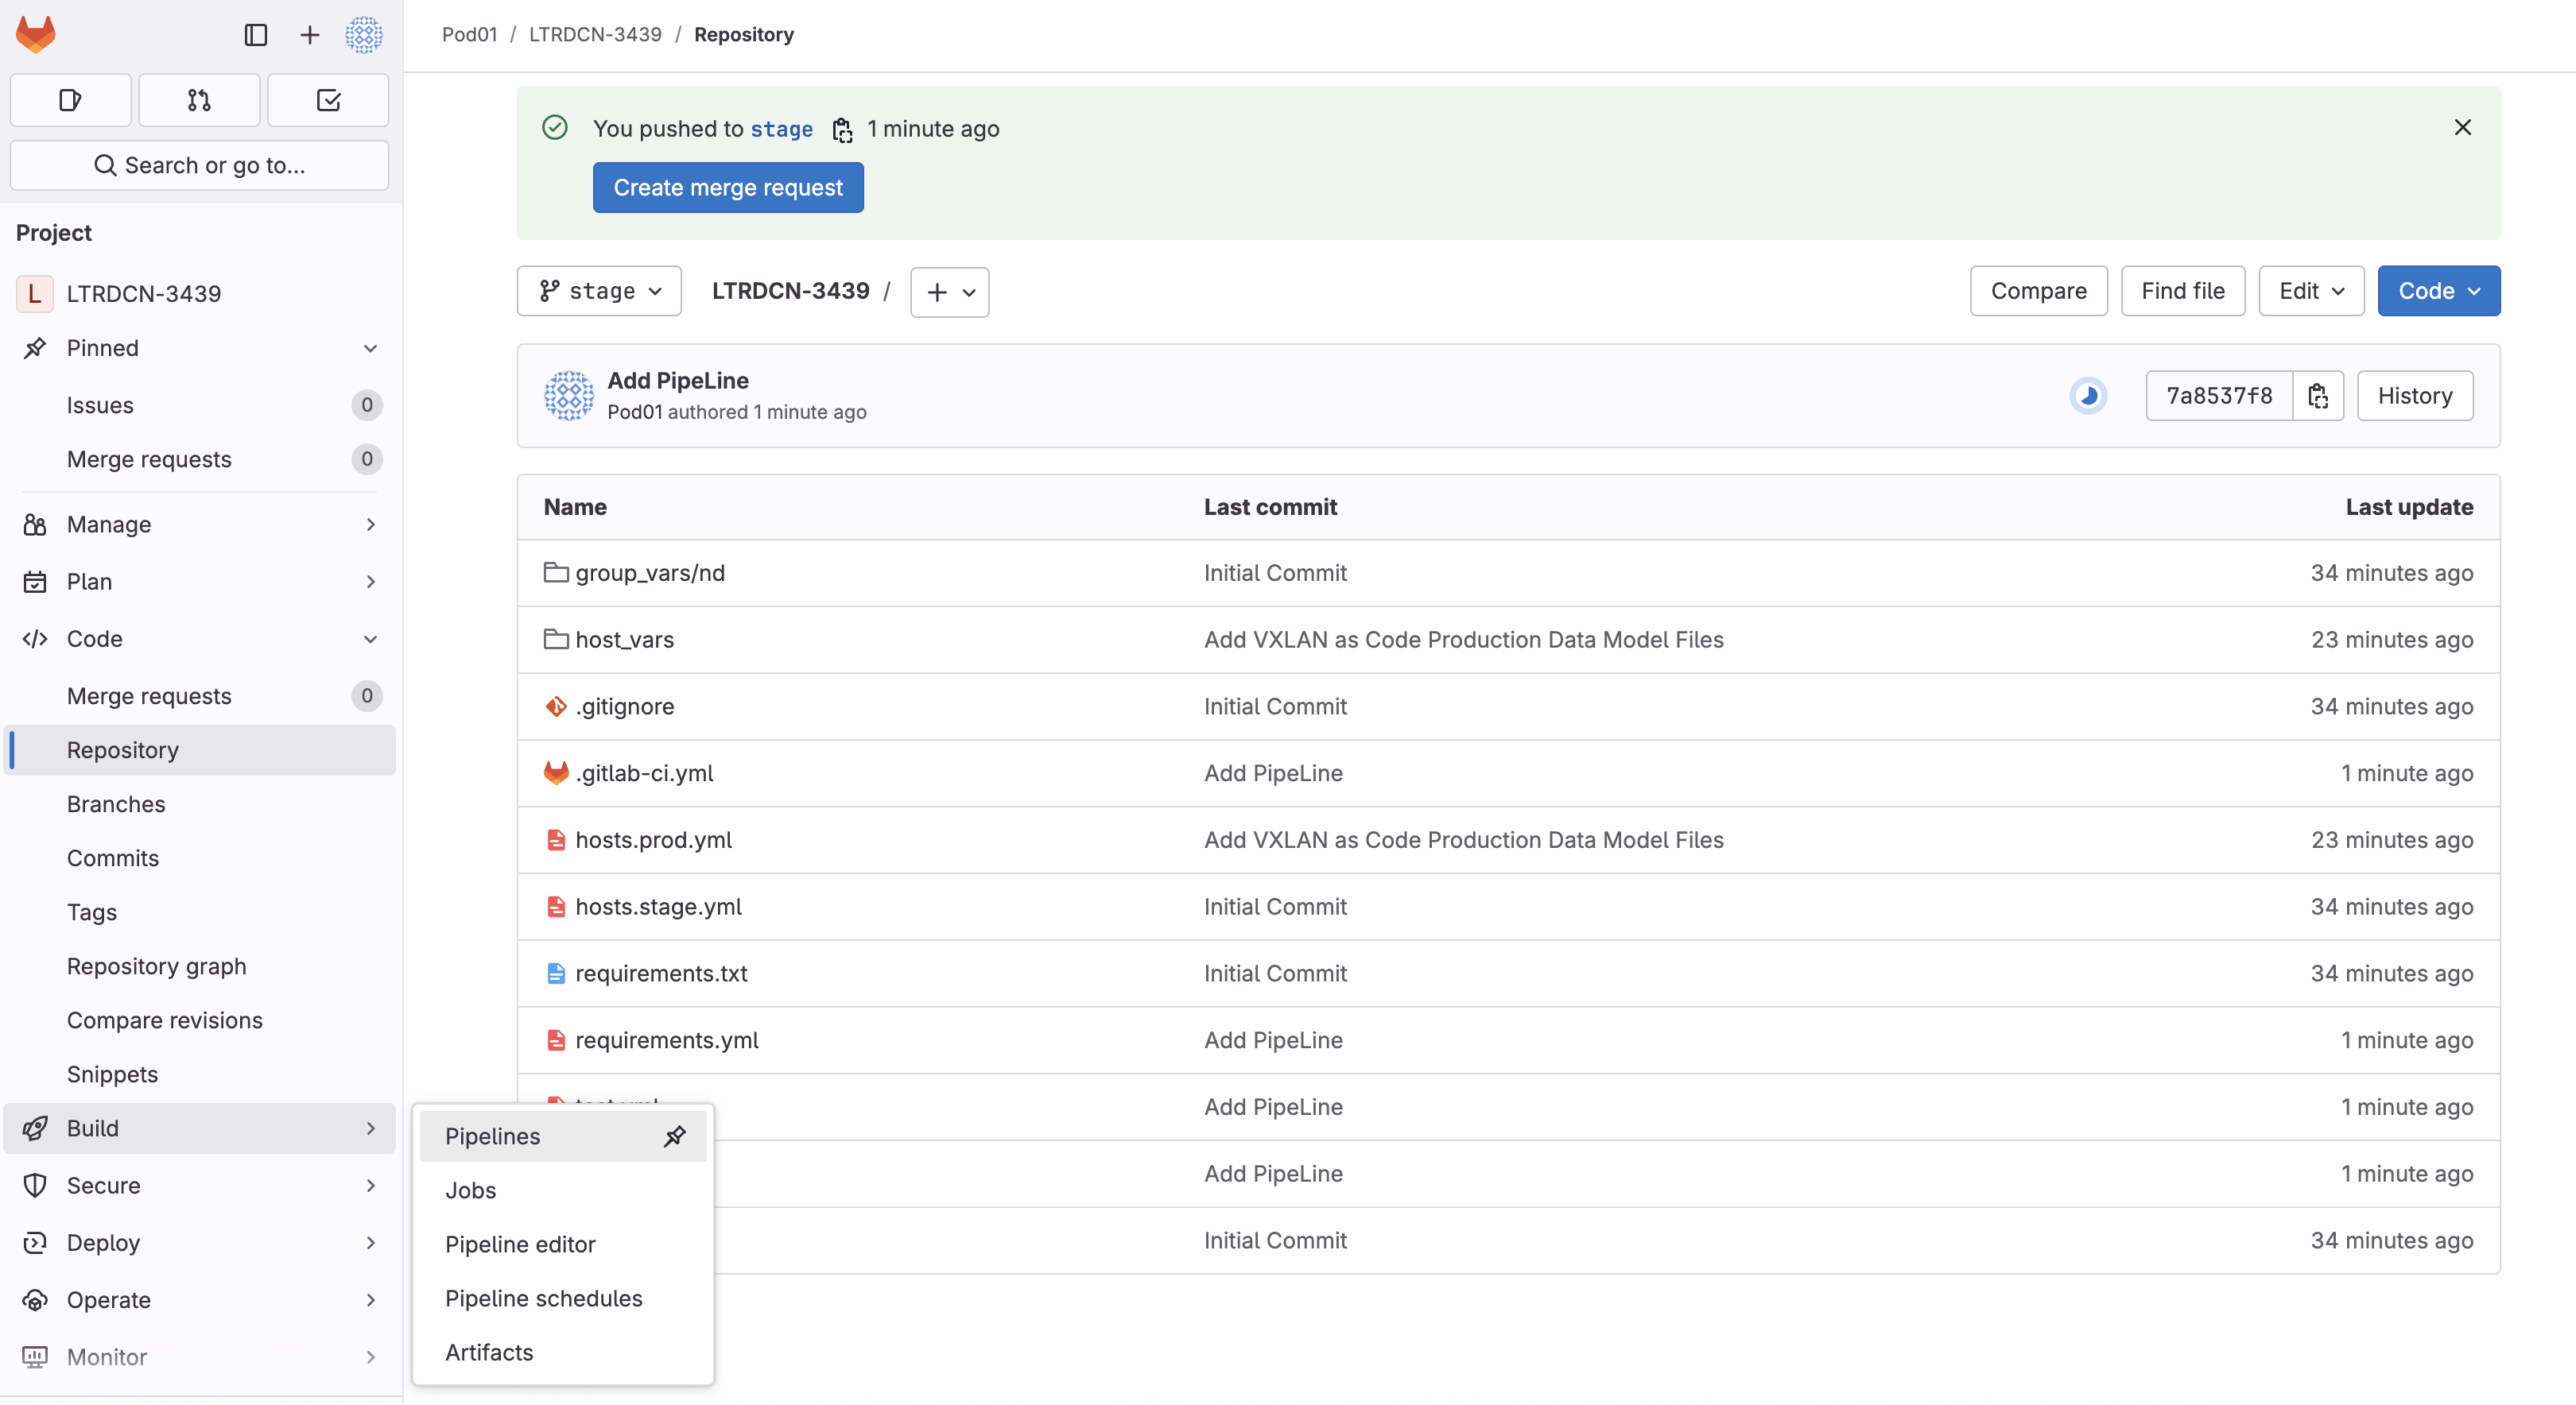
Task: Click the create new plus icon
Action: 310,35
